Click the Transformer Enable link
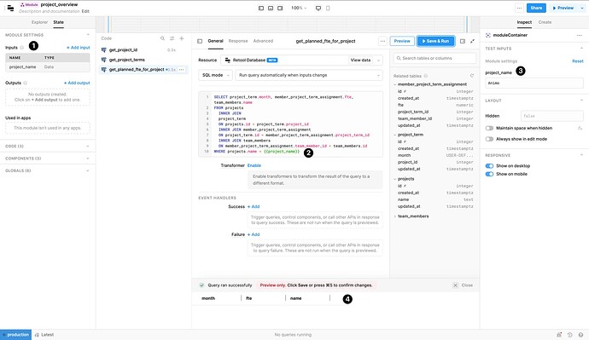589x340 pixels. tap(254, 165)
